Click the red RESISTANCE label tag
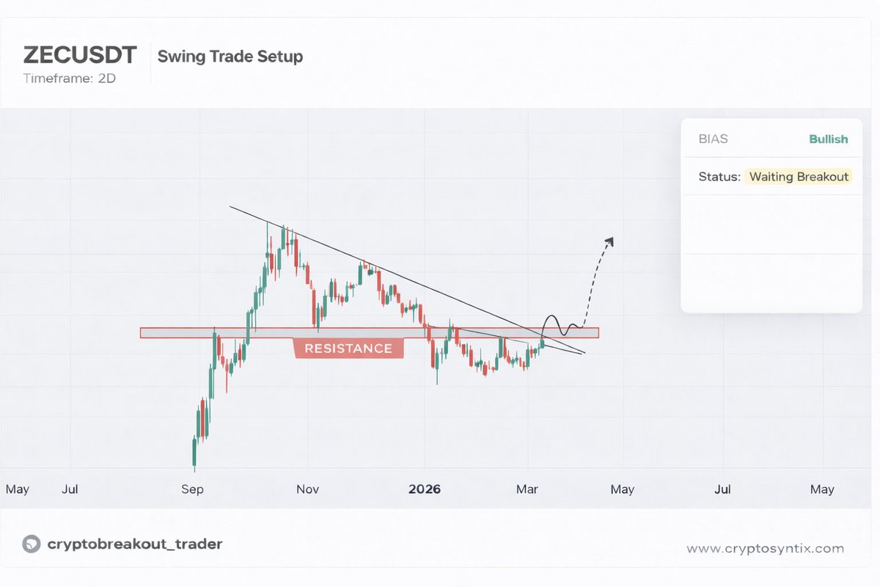This screenshot has height=587, width=880. 348,349
